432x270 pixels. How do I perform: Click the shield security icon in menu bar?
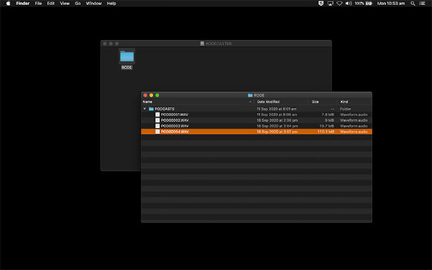tap(321, 3)
